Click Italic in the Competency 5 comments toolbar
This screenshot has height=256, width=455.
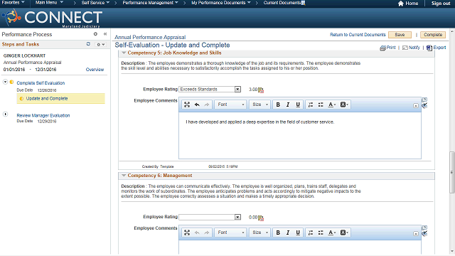coord(288,105)
